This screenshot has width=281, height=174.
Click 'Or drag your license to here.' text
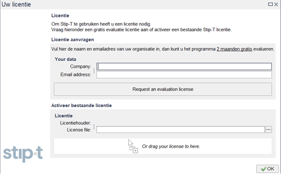coord(171,146)
